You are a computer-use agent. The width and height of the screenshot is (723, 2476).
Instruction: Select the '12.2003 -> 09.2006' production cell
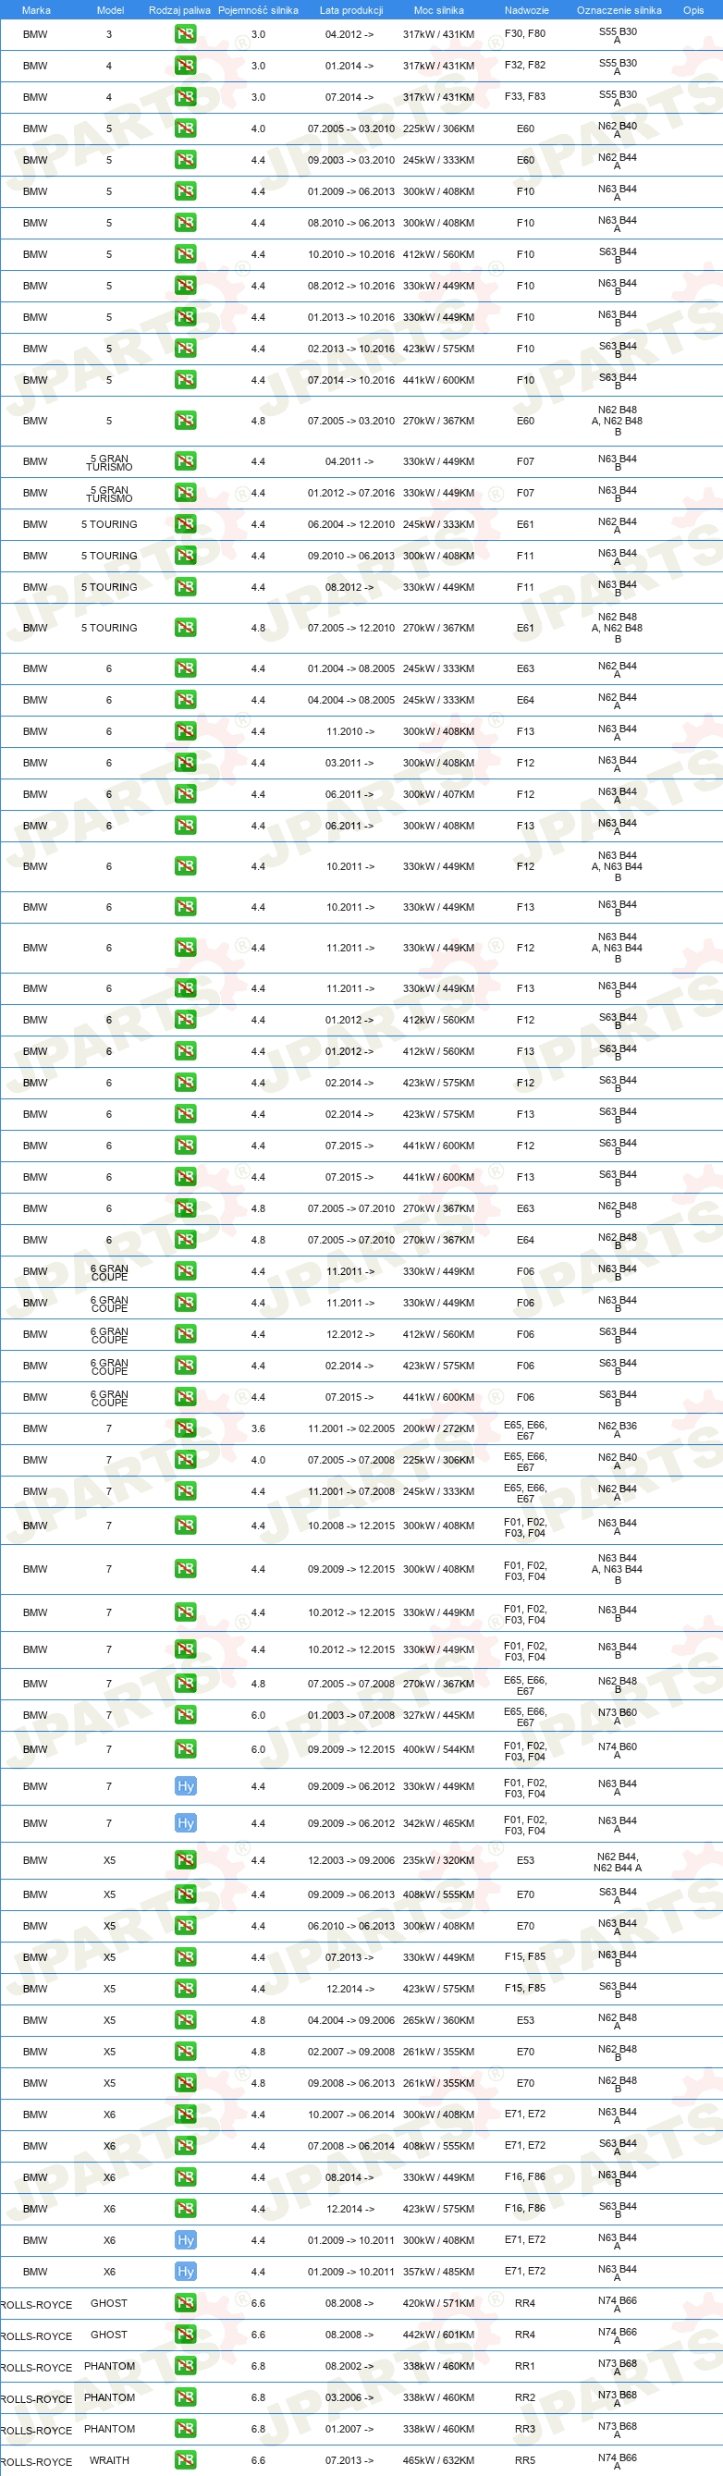point(351,1861)
